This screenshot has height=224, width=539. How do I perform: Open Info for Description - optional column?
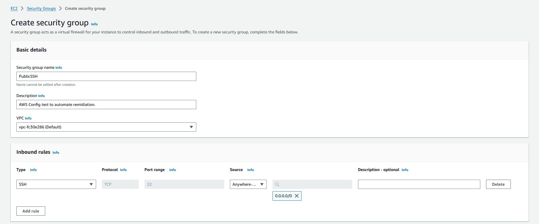click(405, 170)
